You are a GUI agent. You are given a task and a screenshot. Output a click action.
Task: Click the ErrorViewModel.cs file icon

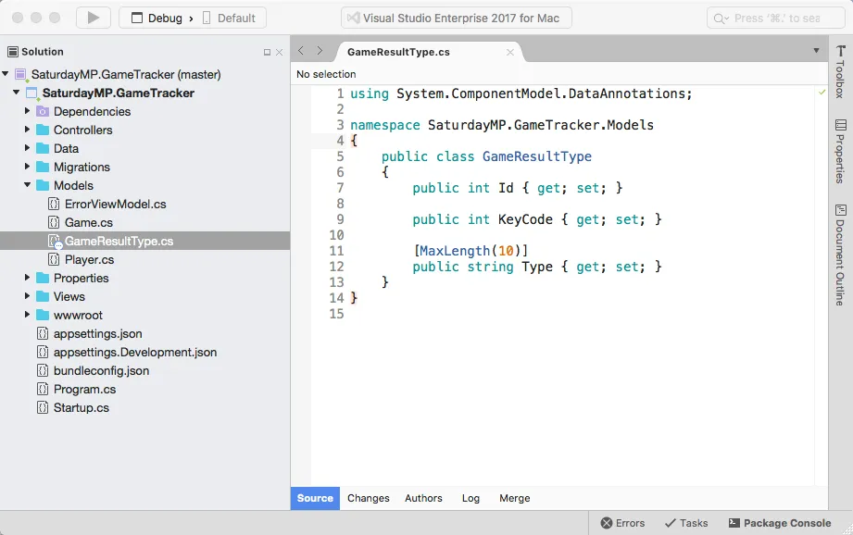pos(54,204)
